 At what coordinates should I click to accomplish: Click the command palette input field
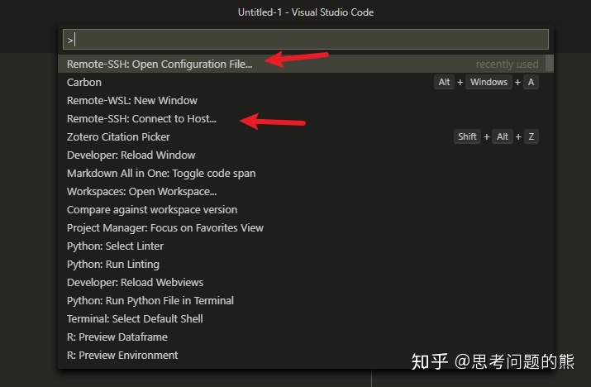click(x=306, y=39)
